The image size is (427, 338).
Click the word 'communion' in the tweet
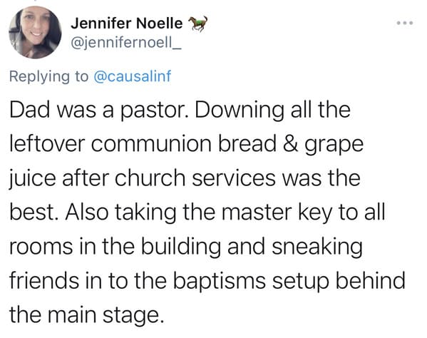pyautogui.click(x=151, y=144)
